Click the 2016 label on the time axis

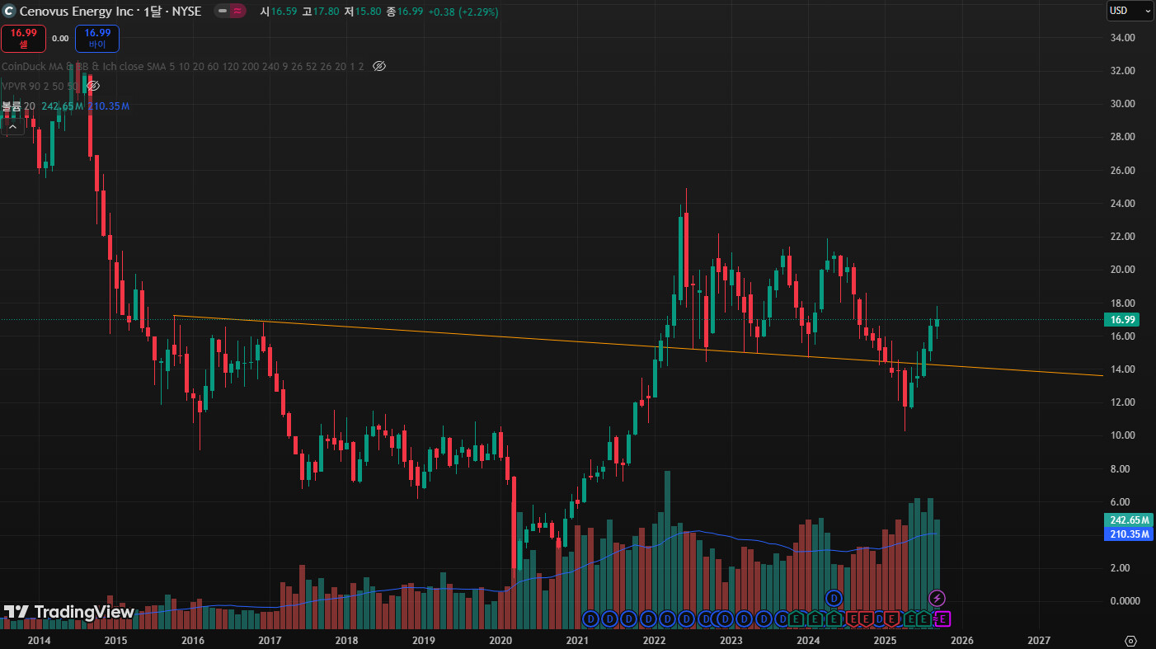pos(192,640)
